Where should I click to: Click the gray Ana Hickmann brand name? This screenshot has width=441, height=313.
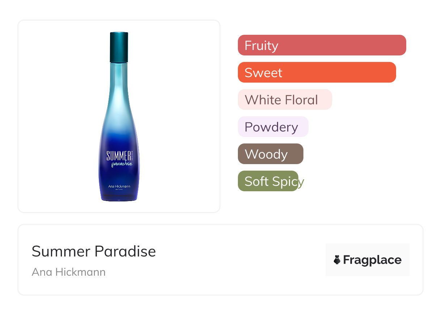point(68,272)
